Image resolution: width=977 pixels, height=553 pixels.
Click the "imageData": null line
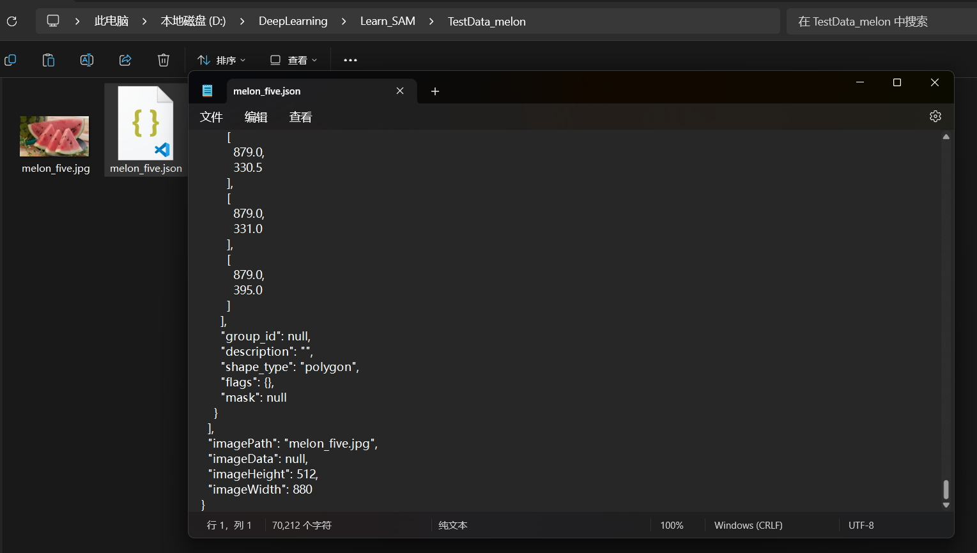[258, 459]
